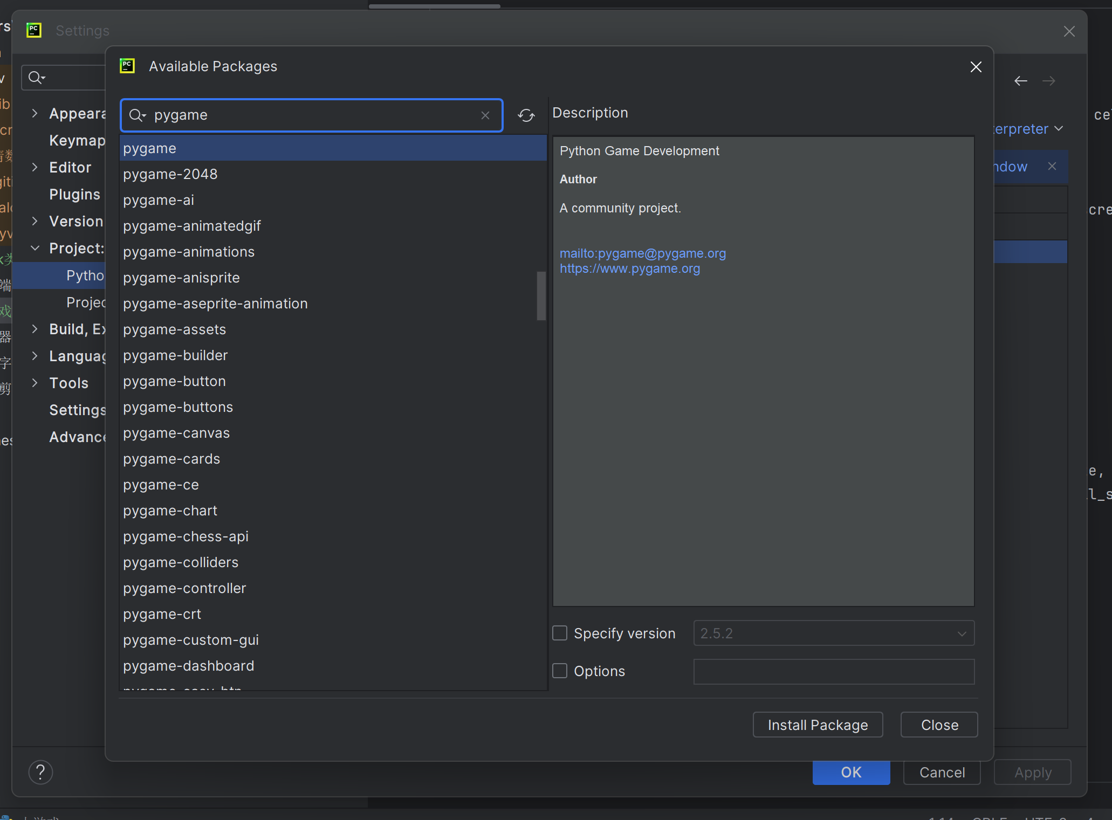This screenshot has width=1112, height=820.
Task: Select the pygame-aseprite-animation package
Action: [333, 304]
